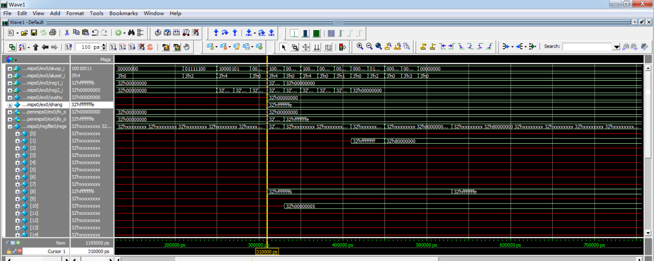Click the Find binoculars icon
Viewport: 654px width, 261px height.
click(131, 33)
